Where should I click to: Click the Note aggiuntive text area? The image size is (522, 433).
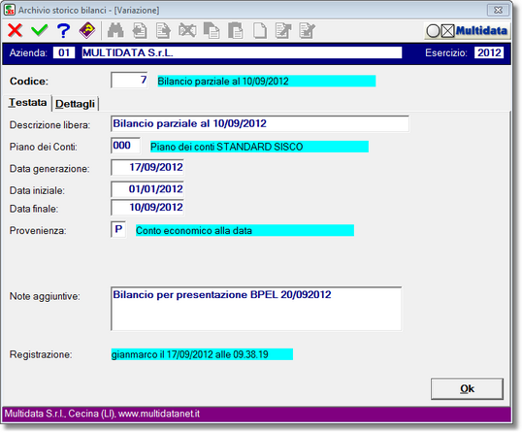pyautogui.click(x=256, y=309)
